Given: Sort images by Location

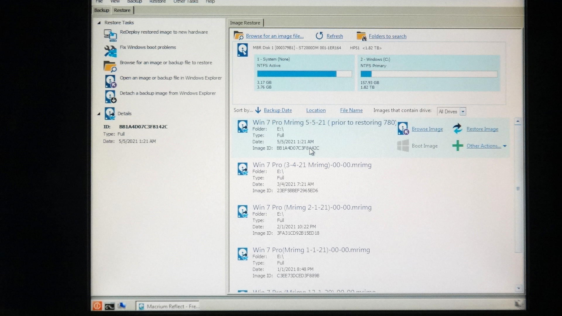Looking at the screenshot, I should pyautogui.click(x=316, y=110).
